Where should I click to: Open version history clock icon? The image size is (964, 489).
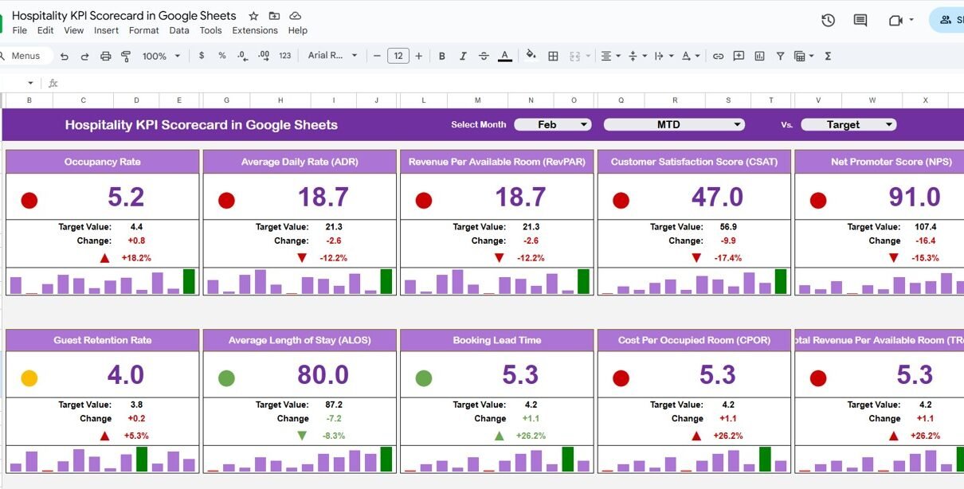pos(828,21)
